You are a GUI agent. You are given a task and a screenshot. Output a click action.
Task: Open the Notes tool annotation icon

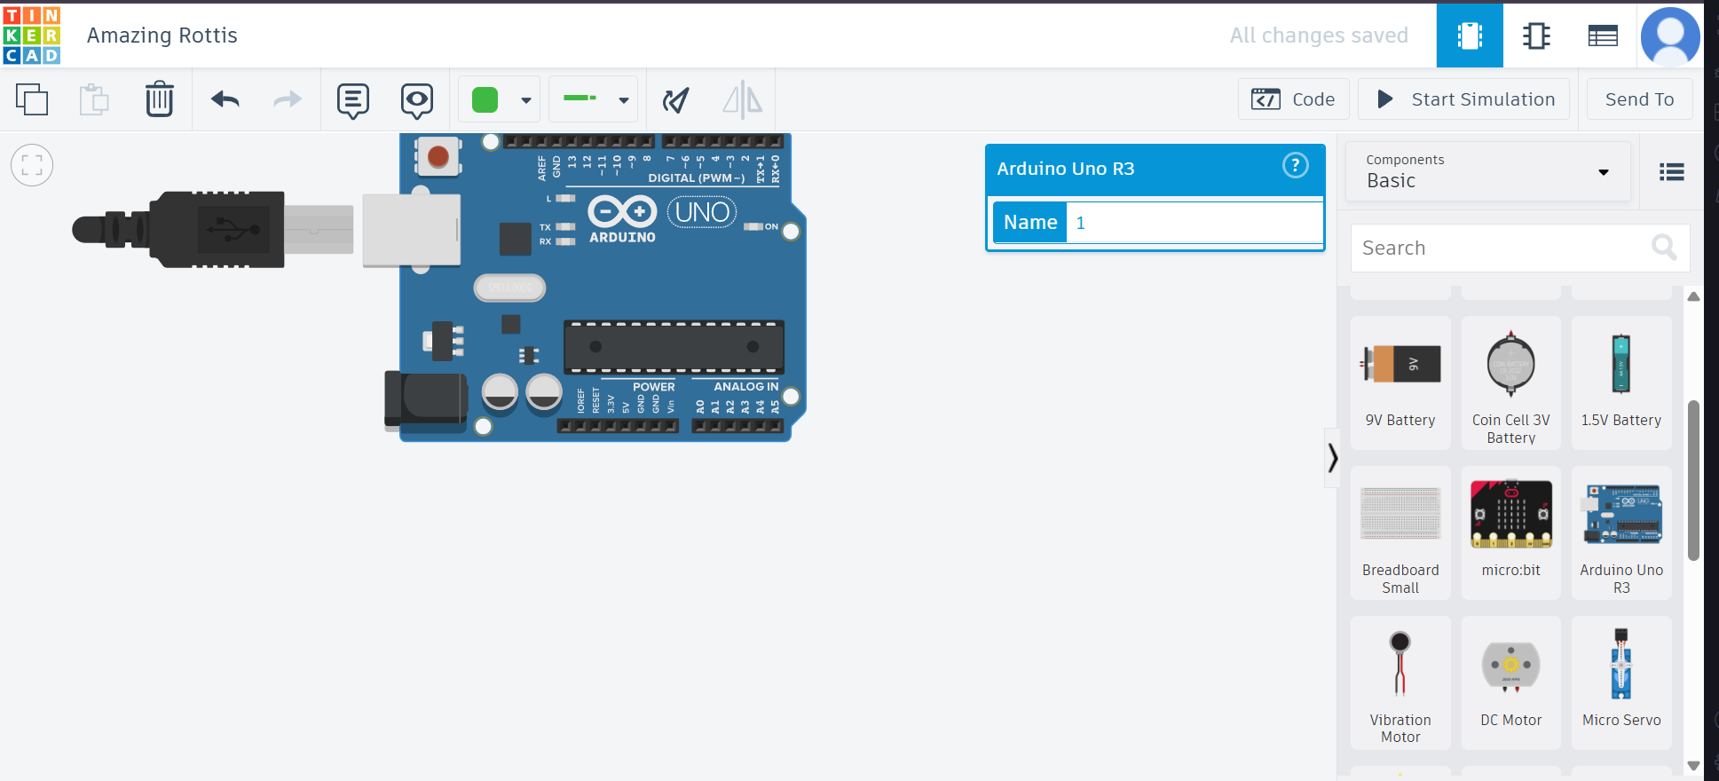353,100
